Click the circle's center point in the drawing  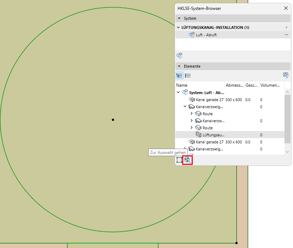(113, 120)
